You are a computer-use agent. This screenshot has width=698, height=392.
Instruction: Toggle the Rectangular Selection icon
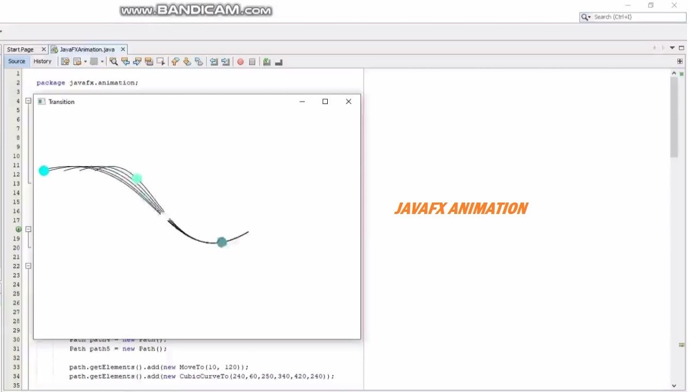[x=161, y=62]
